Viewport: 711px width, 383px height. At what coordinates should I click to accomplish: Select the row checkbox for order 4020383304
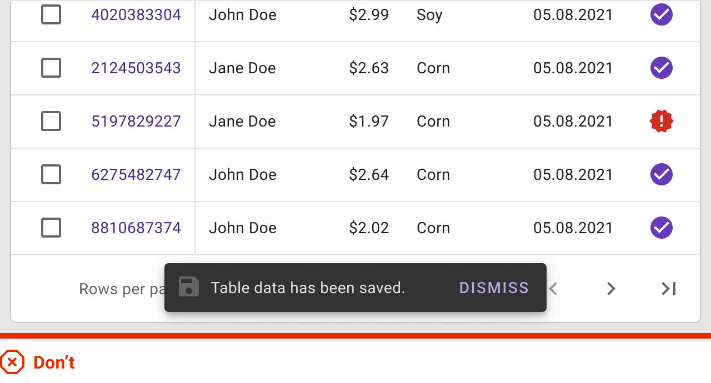[x=51, y=15]
